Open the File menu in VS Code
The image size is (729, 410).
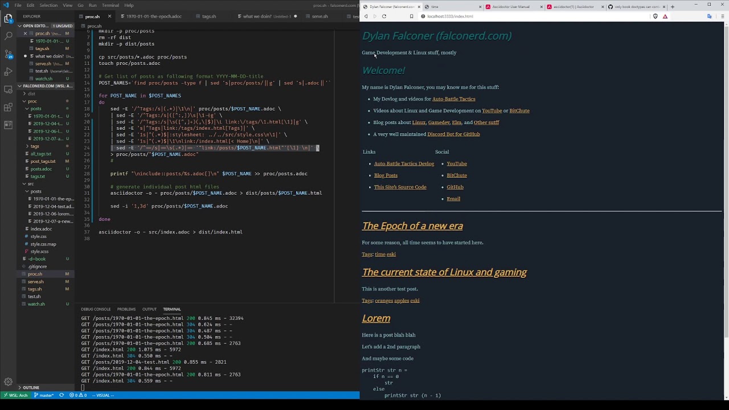pos(18,5)
